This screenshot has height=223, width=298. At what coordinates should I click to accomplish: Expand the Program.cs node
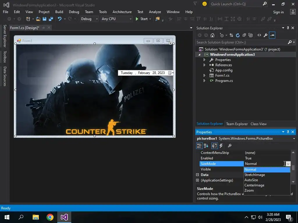[205, 81]
